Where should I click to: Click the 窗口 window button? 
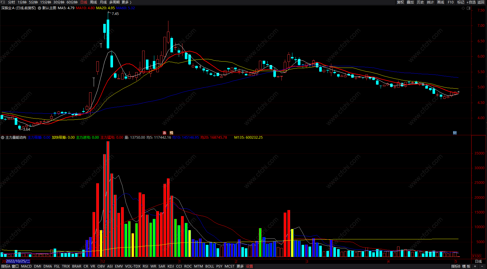pyautogui.click(x=15, y=266)
